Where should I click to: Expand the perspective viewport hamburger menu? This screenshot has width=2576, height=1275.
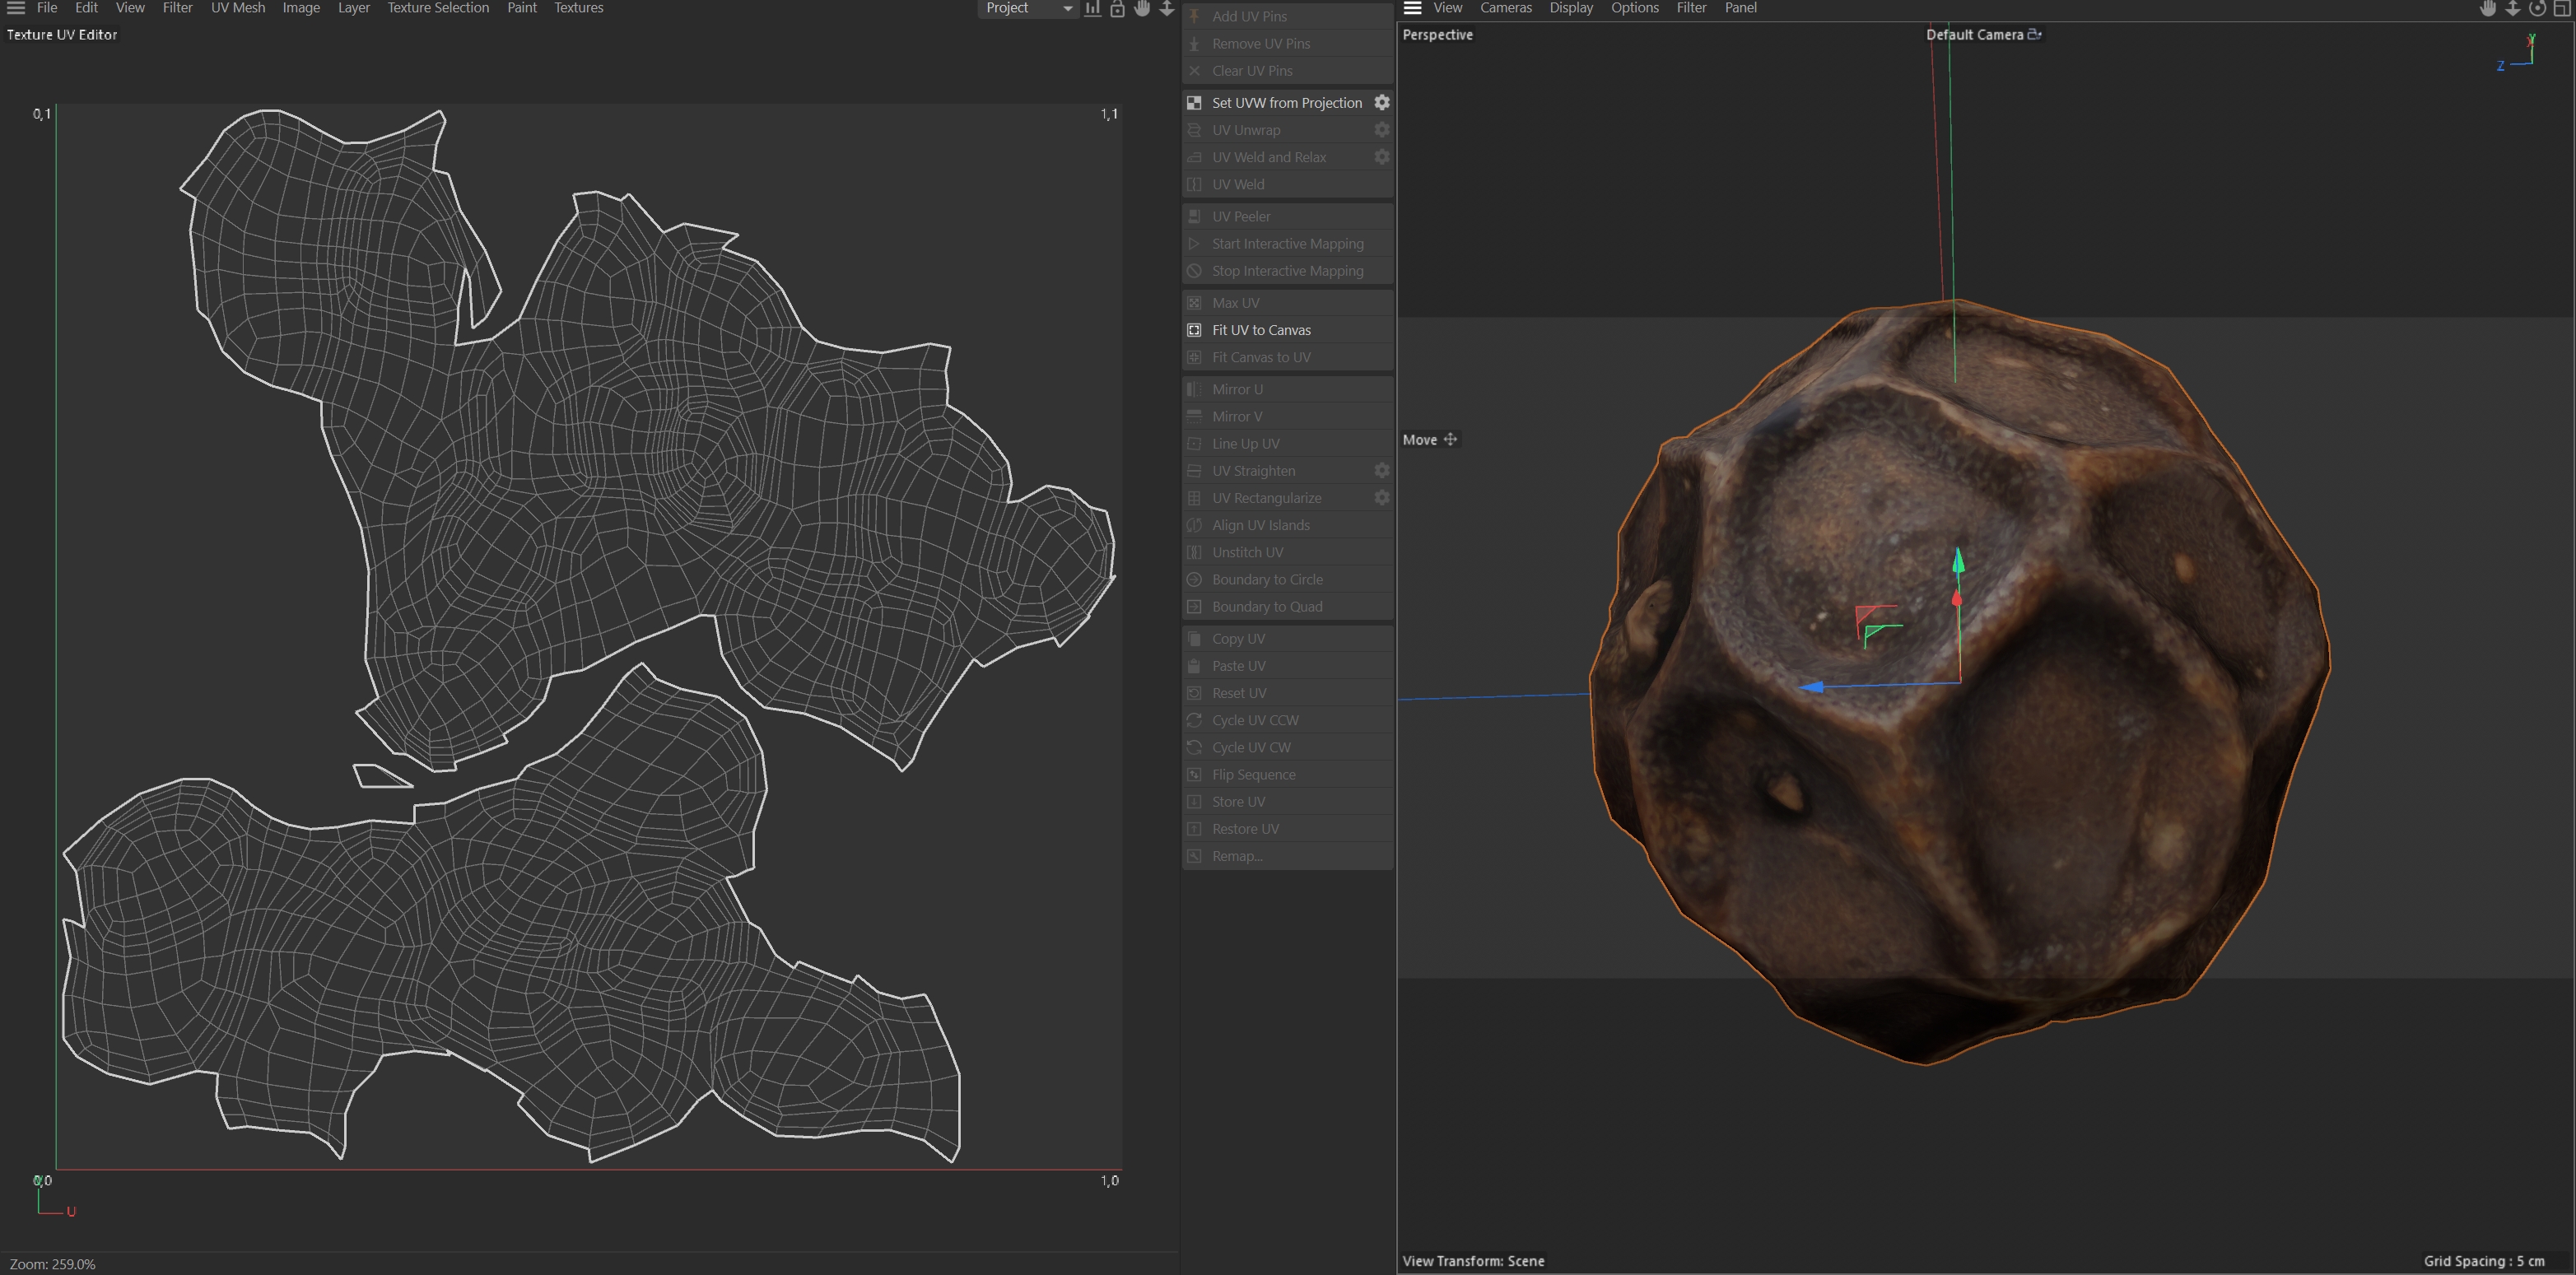click(x=1412, y=8)
